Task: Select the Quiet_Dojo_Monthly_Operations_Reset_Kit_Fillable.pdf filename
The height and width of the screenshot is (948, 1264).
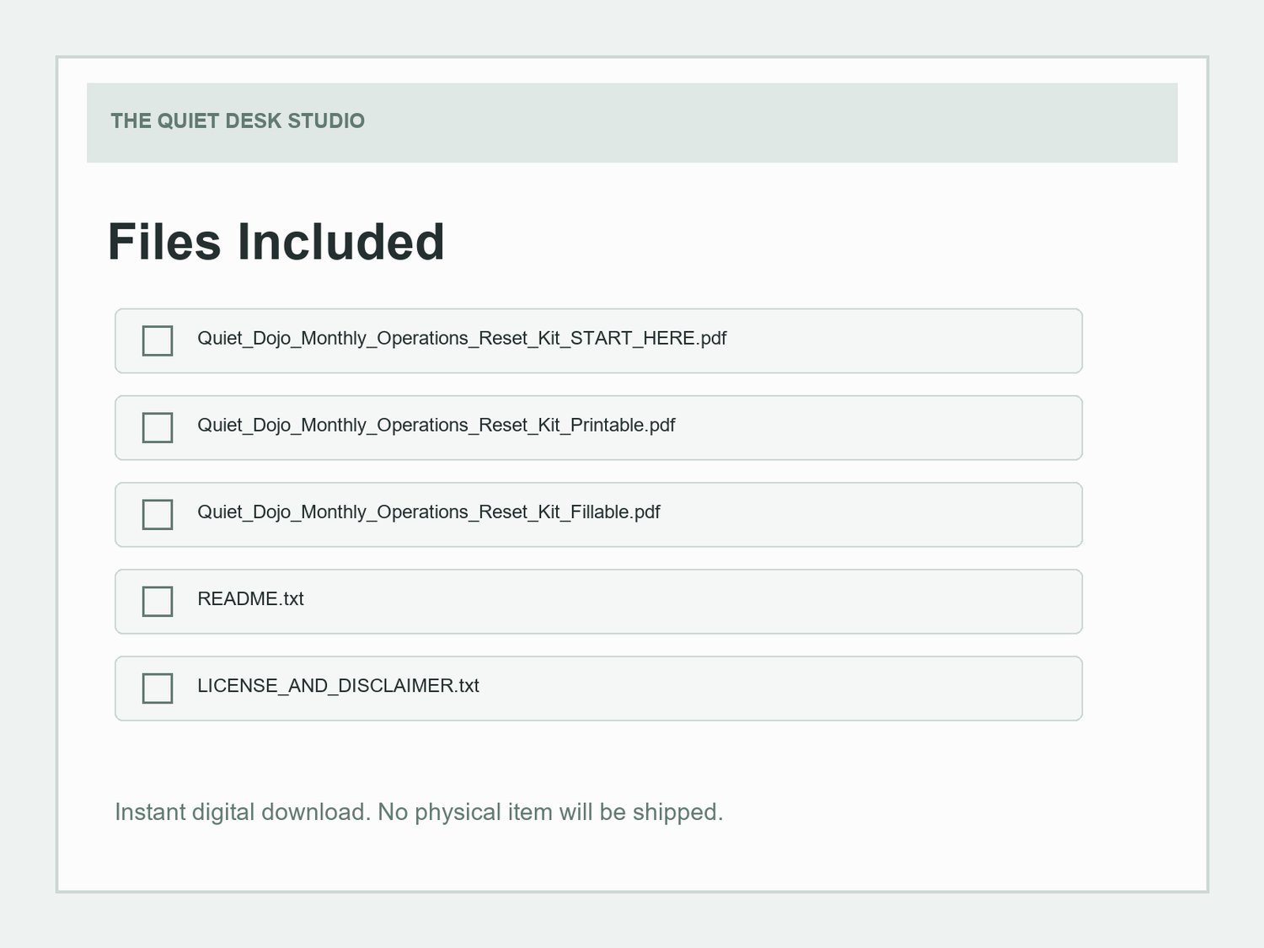Action: tap(429, 512)
